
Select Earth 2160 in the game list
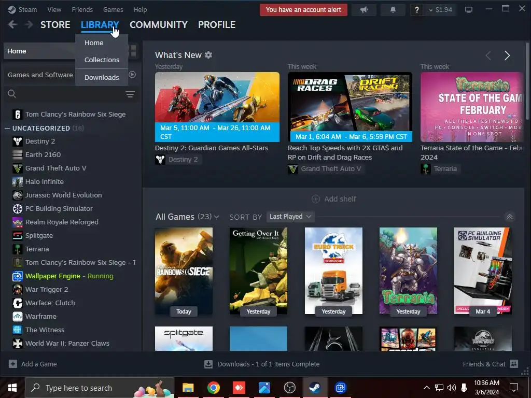(43, 154)
